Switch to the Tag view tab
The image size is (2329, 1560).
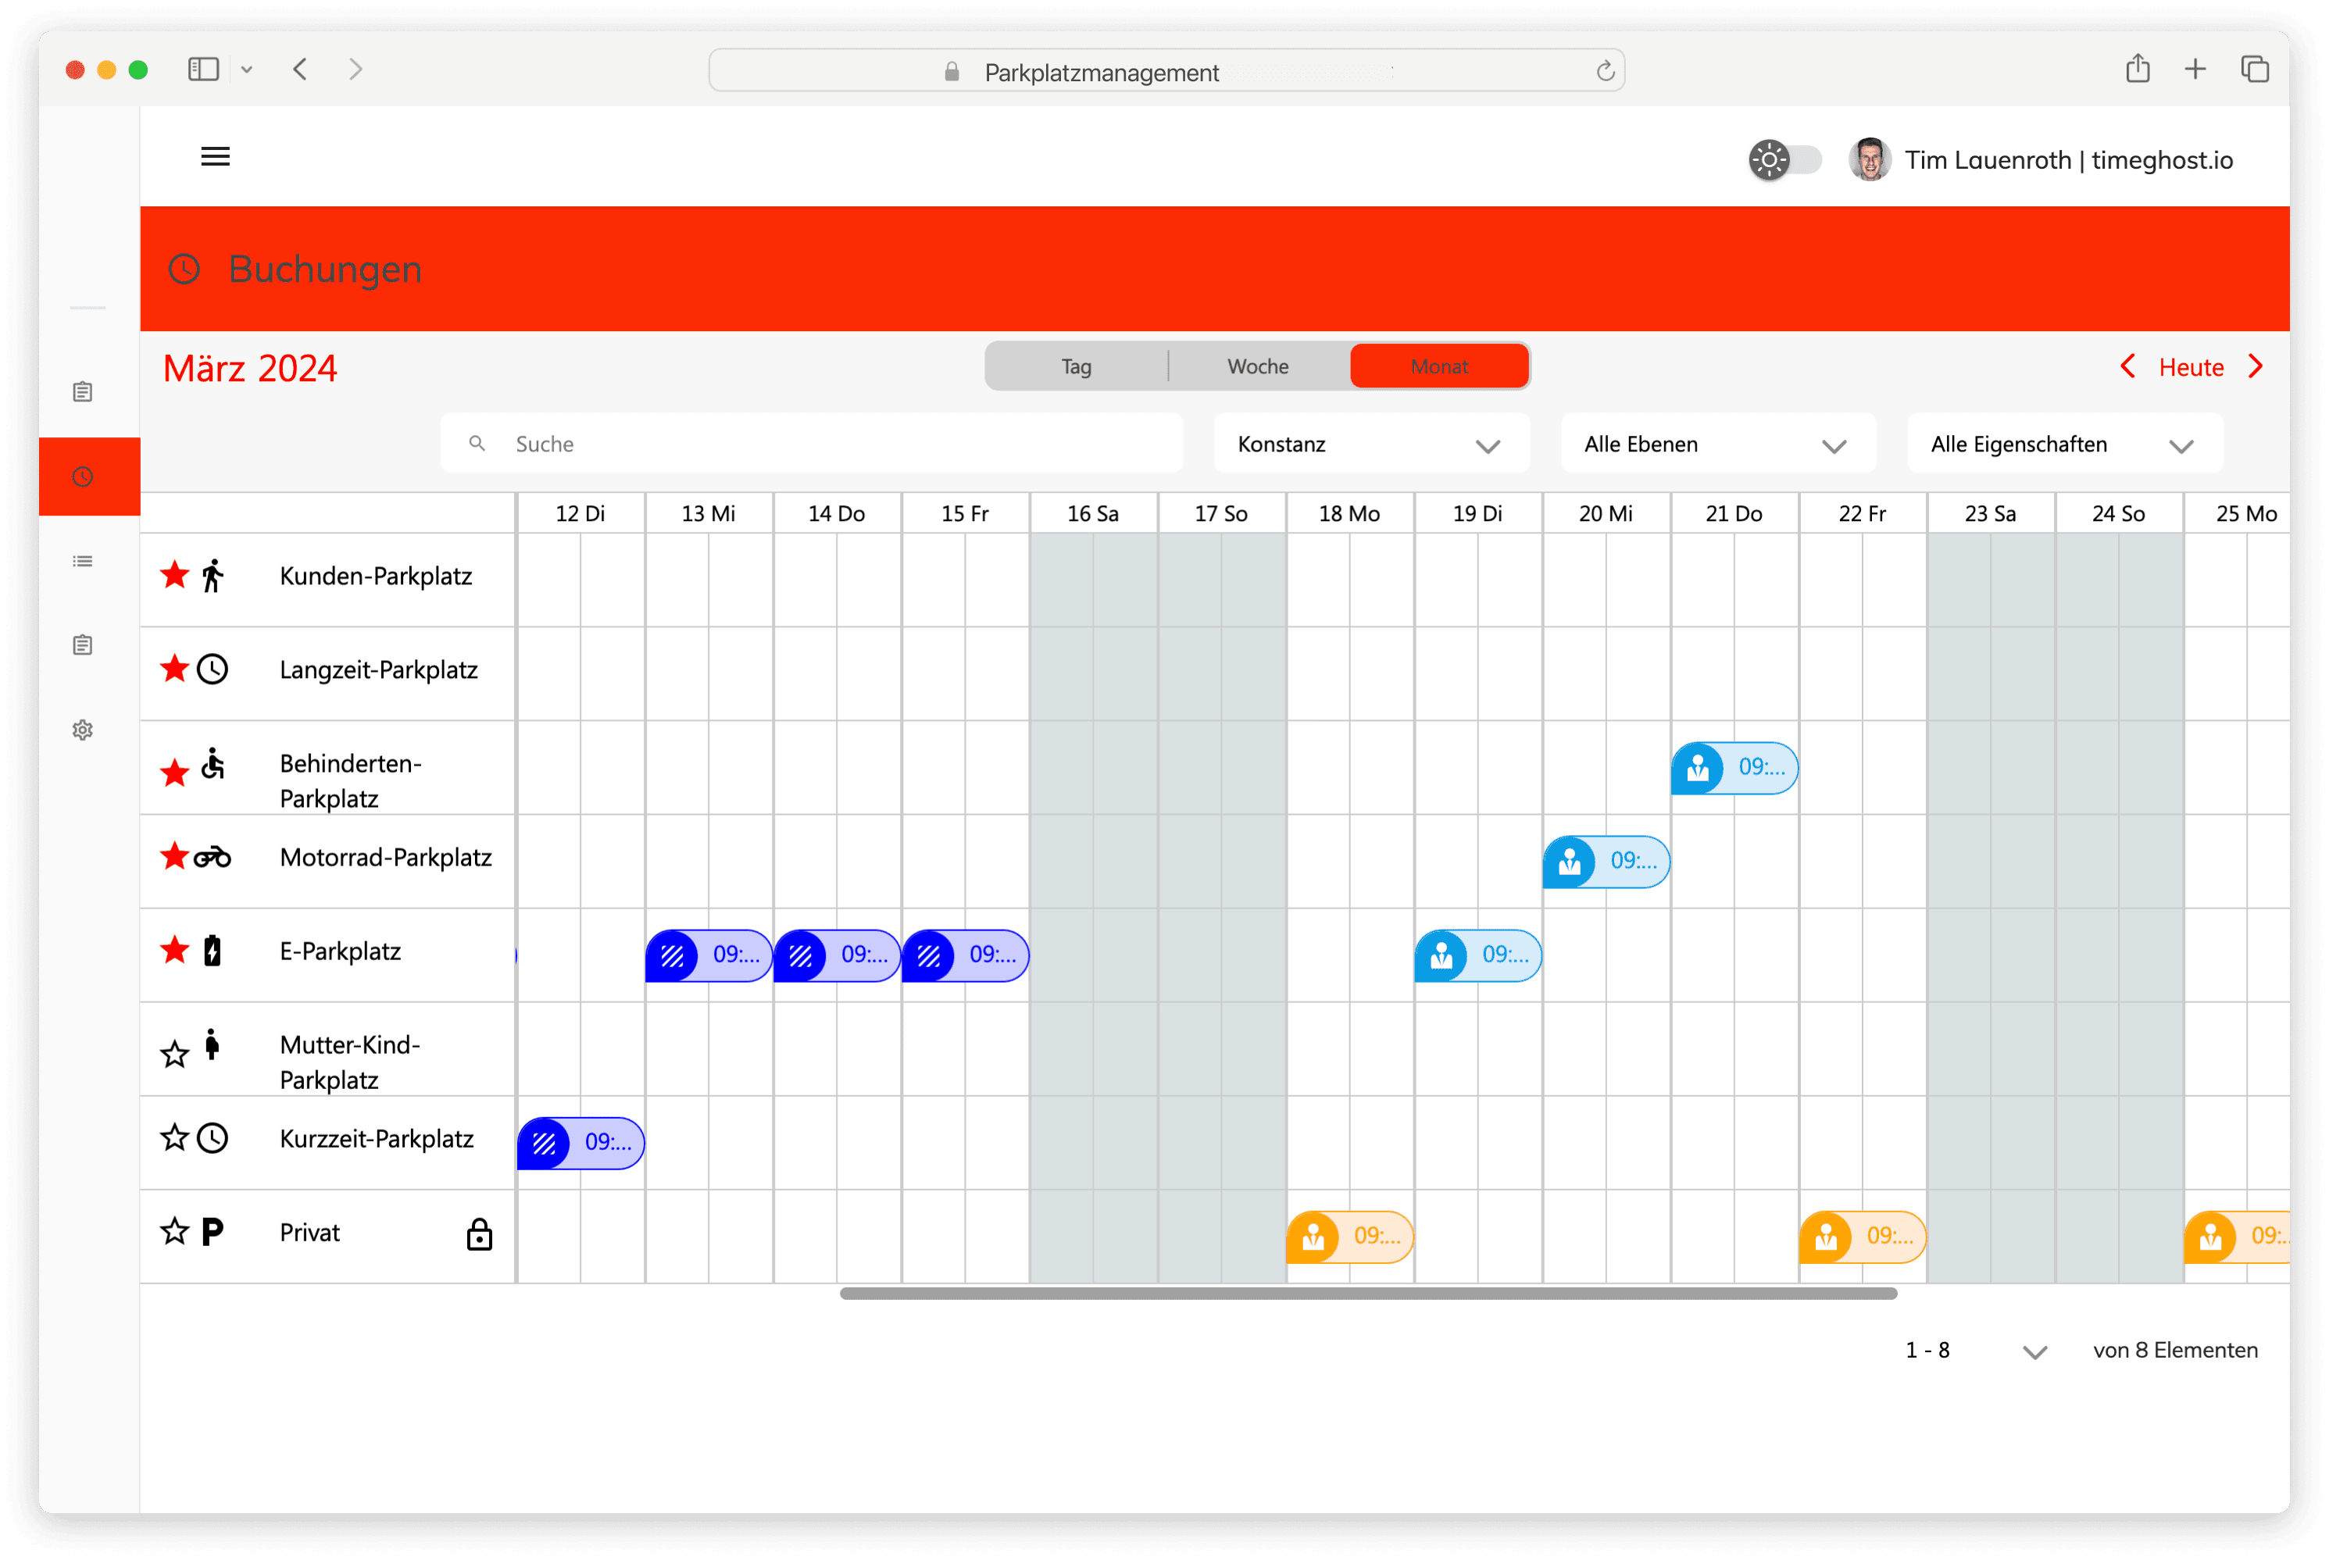point(1077,366)
